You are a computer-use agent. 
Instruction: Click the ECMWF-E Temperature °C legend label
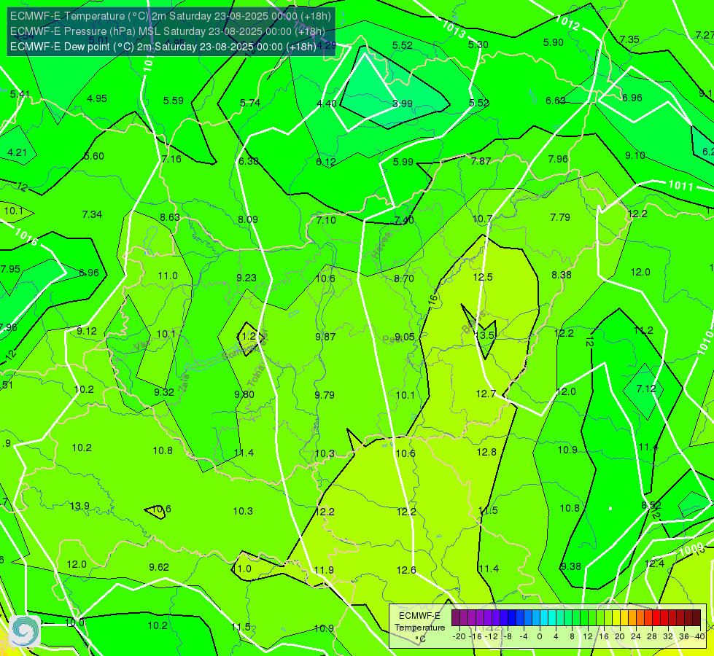[x=420, y=628]
